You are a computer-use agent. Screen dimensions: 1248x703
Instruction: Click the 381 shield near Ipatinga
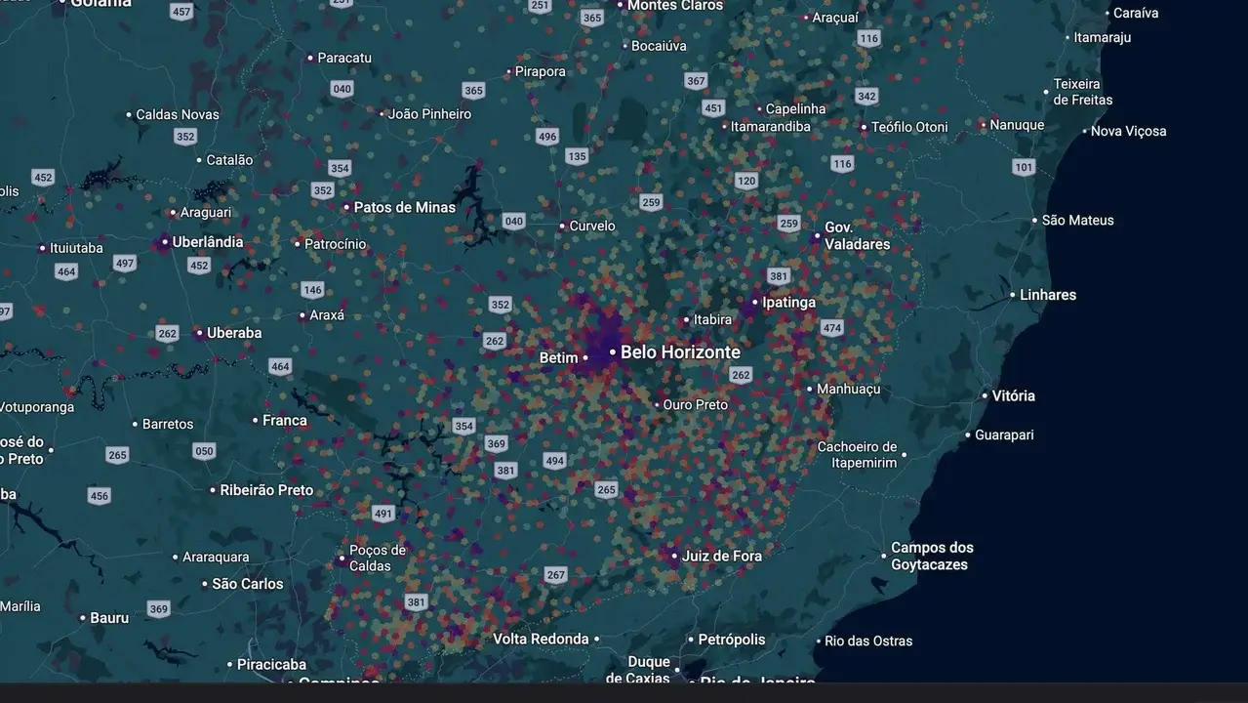pyautogui.click(x=778, y=276)
